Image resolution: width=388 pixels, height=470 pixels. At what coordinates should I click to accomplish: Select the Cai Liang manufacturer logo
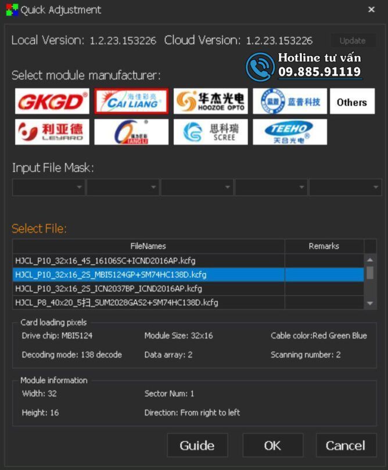coord(131,102)
